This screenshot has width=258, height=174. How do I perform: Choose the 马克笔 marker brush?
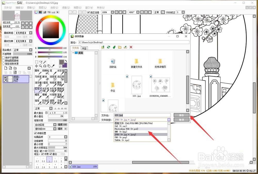pos(38,78)
